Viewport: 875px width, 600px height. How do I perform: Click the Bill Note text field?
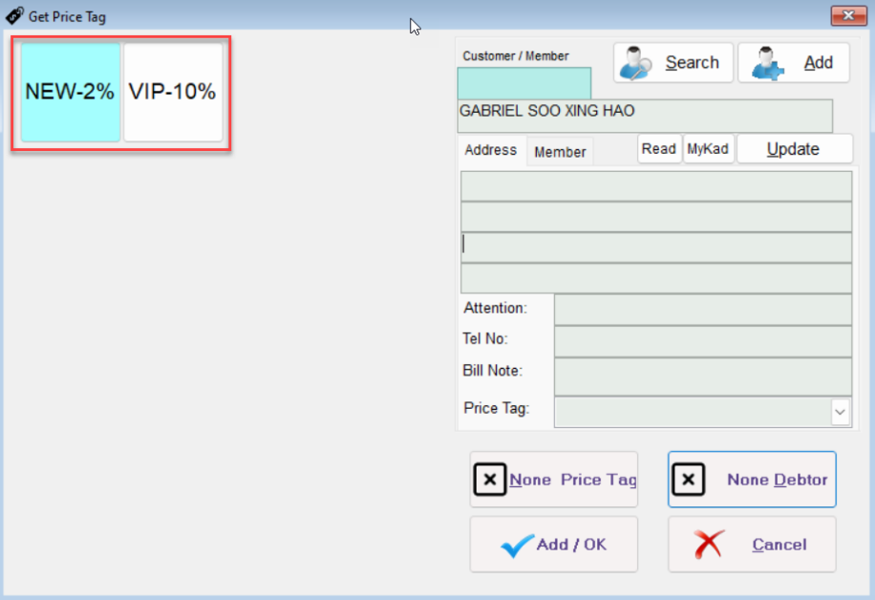(702, 375)
